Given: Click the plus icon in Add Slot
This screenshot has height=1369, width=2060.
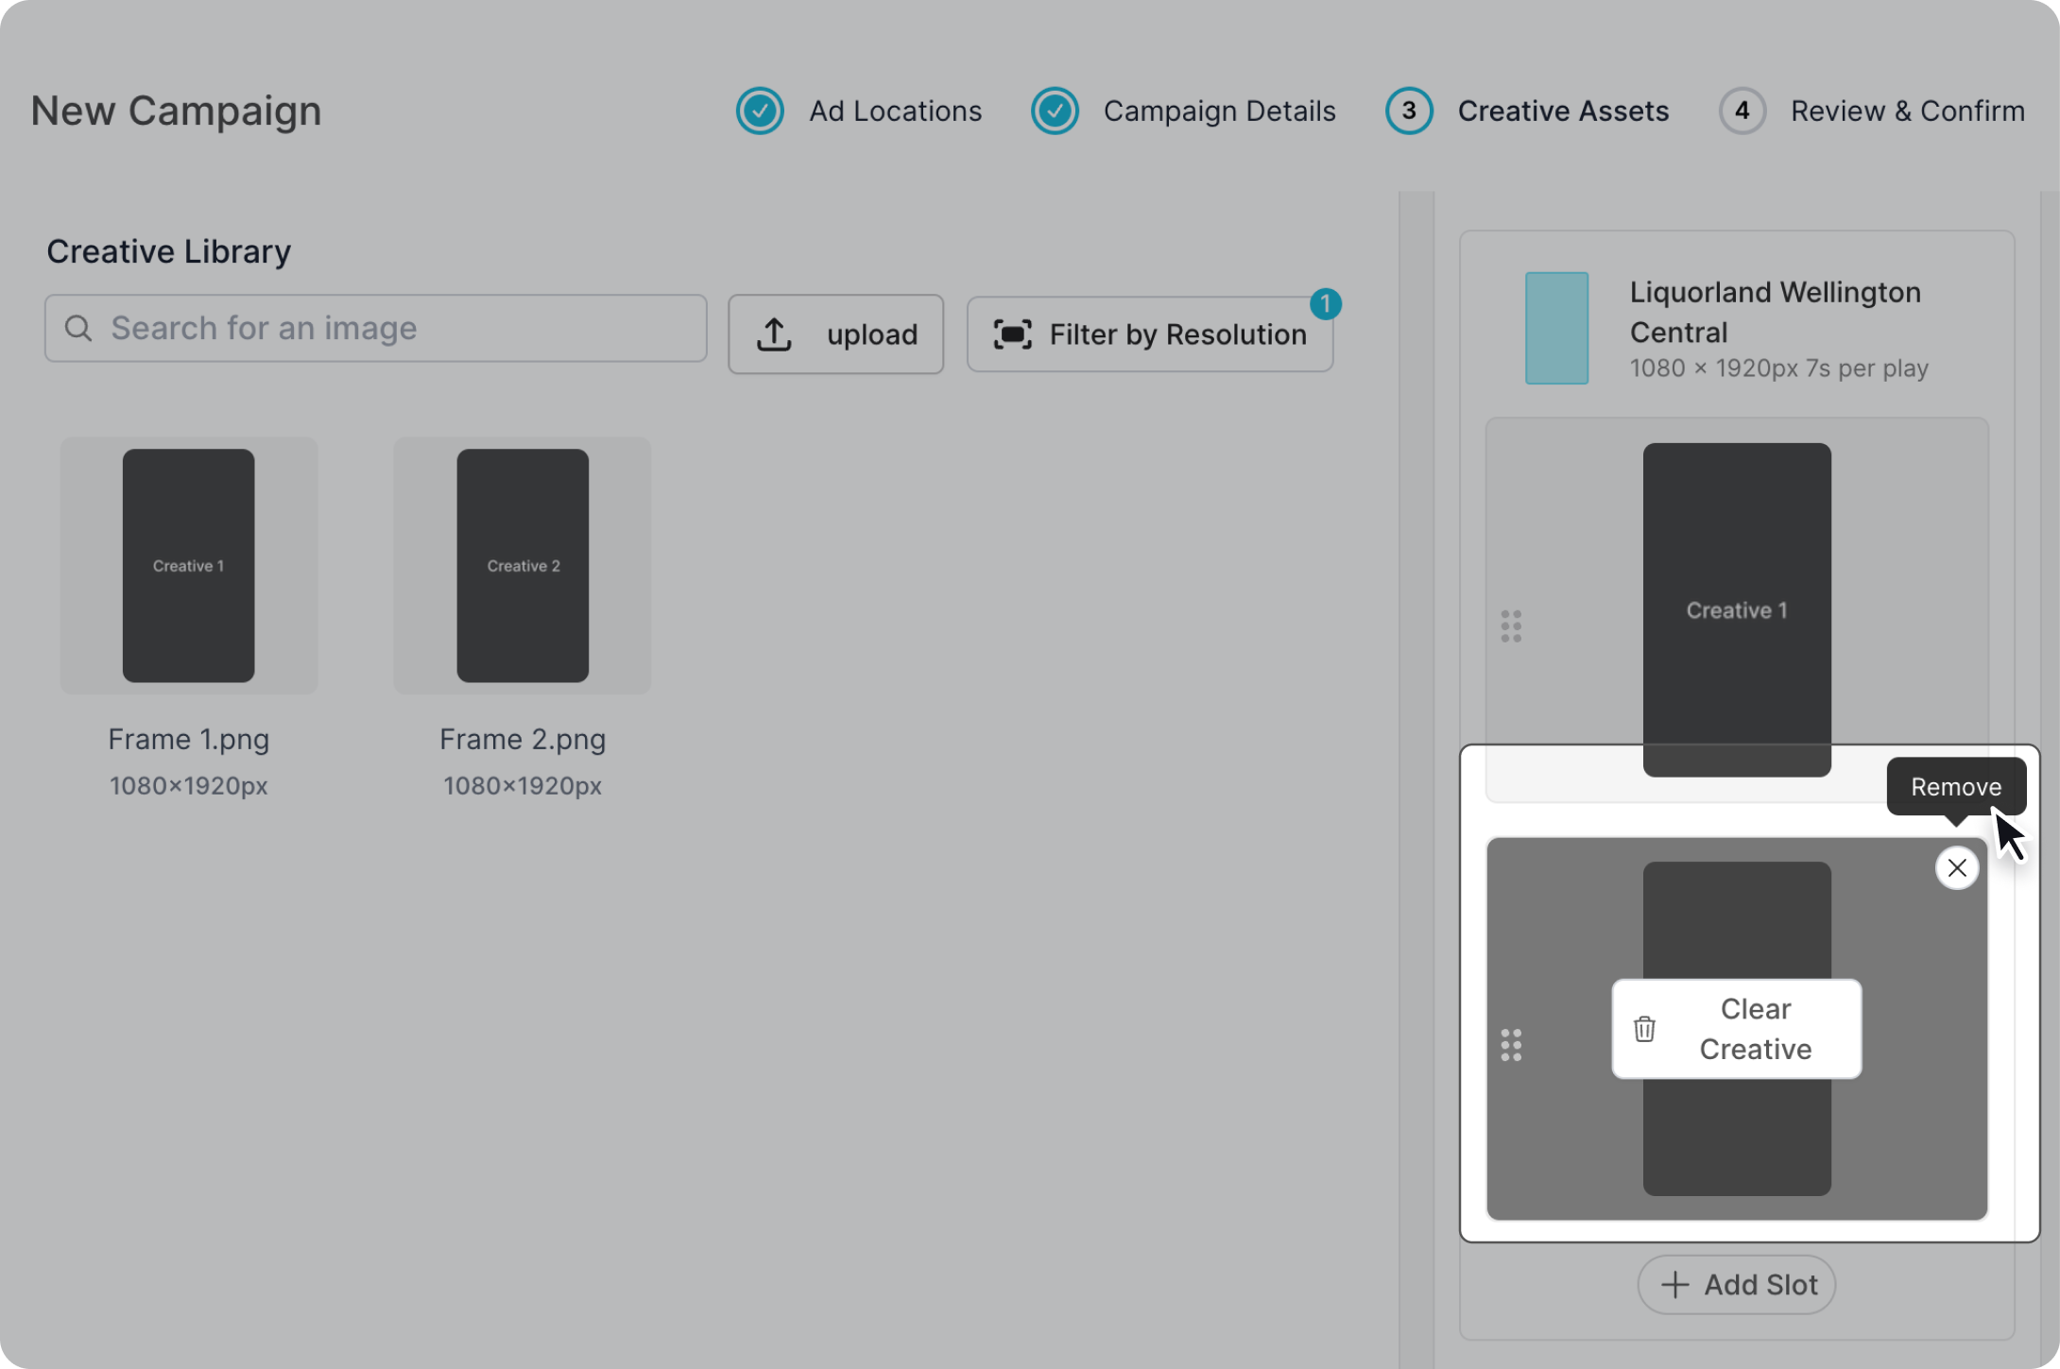Looking at the screenshot, I should click(x=1674, y=1285).
